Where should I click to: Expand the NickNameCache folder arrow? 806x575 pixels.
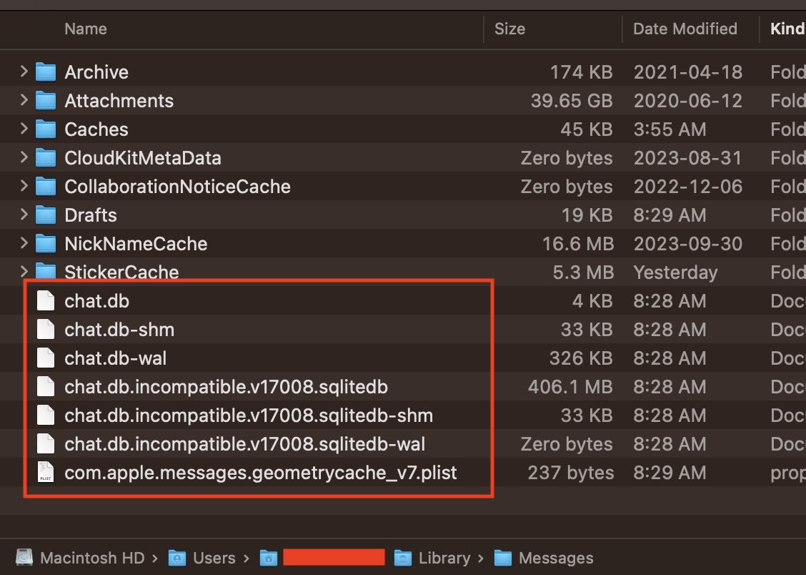[24, 243]
